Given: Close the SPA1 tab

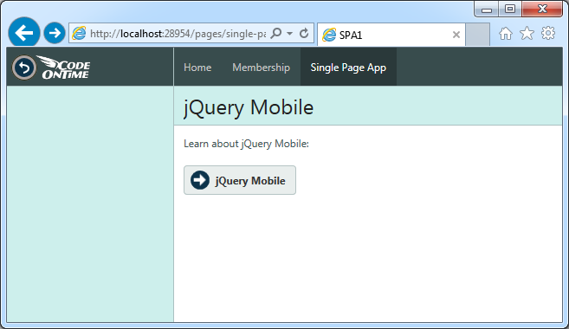Looking at the screenshot, I should pos(456,35).
